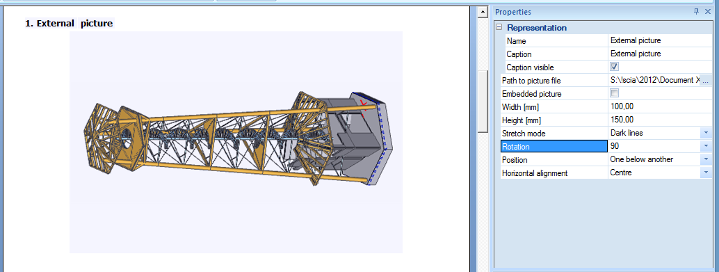Select the external picture of the structure
719x272 pixels.
[x=236, y=142]
